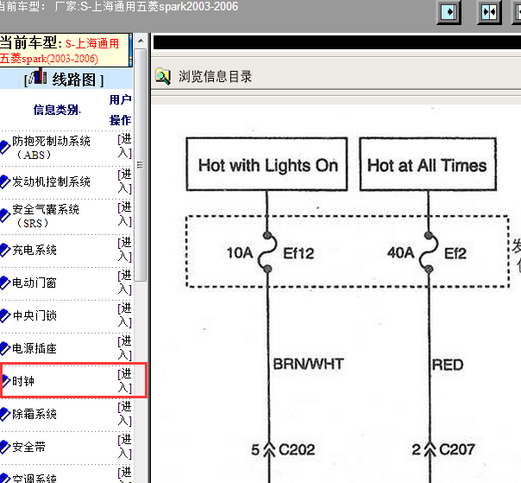Click the browse info directory folder icon

[163, 77]
